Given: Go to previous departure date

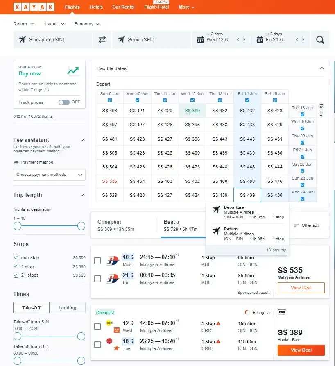Looking at the screenshot, I should click(238, 40).
